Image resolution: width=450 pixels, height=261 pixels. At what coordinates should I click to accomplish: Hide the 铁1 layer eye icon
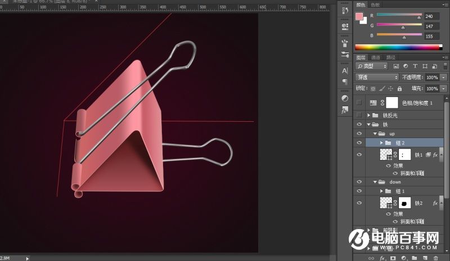pyautogui.click(x=359, y=154)
